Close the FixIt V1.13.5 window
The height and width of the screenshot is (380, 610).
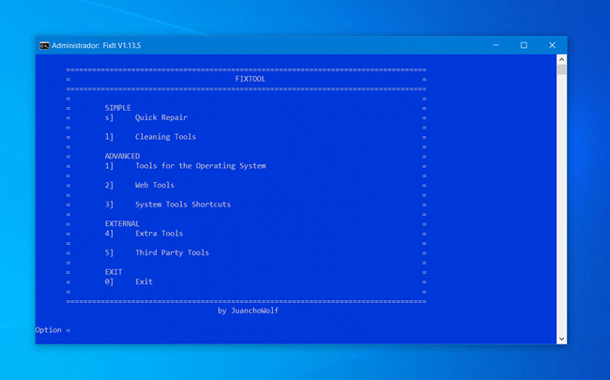pyautogui.click(x=552, y=45)
